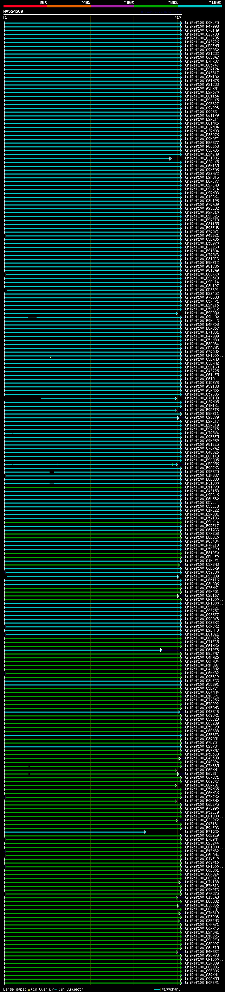Viewport: 225px width, 992px height.
Task: Click hit label UniRef100_C5YC80
Action: [201, 573]
